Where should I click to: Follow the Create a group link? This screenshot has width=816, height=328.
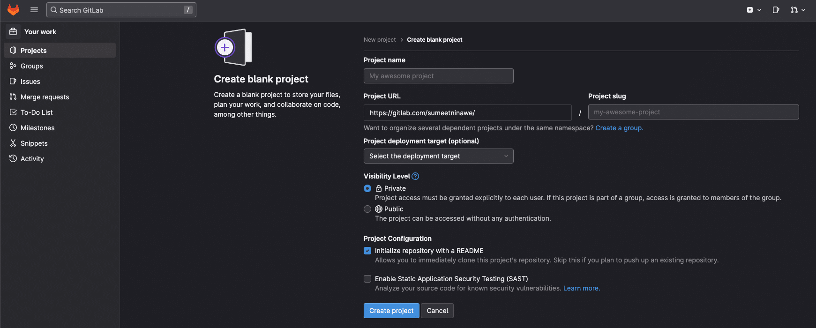tap(619, 128)
